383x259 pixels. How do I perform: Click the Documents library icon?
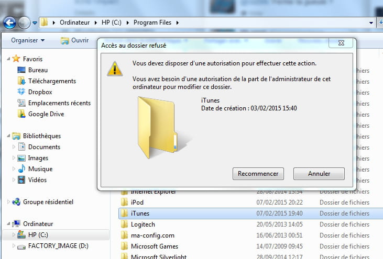(x=21, y=147)
